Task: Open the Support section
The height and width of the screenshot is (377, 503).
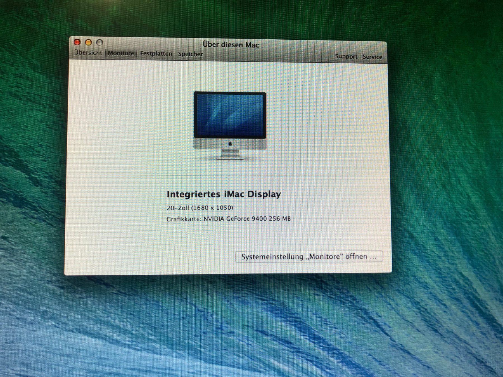Action: pos(346,56)
